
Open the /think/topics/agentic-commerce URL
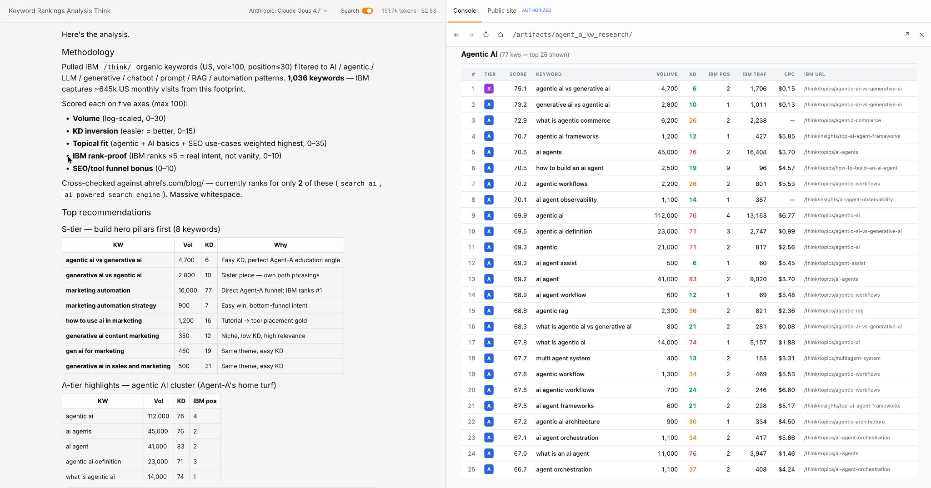(x=842, y=120)
